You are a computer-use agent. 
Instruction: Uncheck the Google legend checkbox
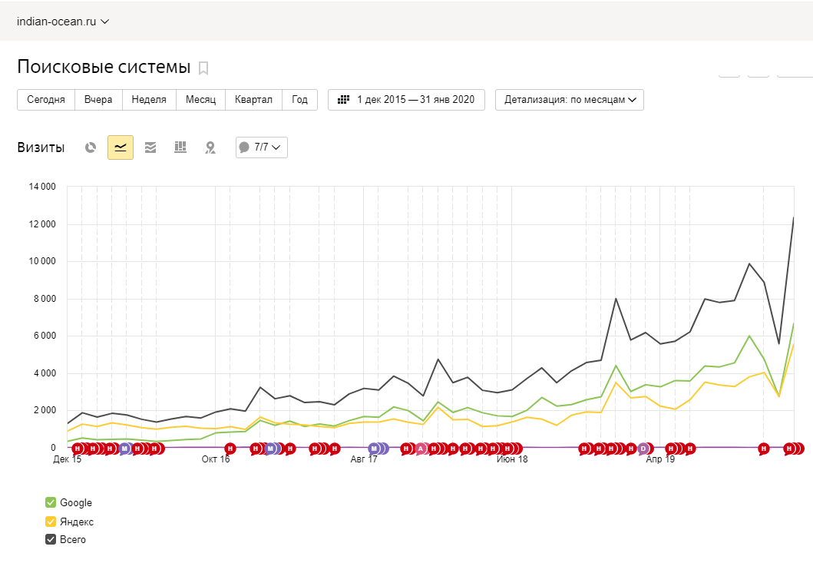coord(51,502)
